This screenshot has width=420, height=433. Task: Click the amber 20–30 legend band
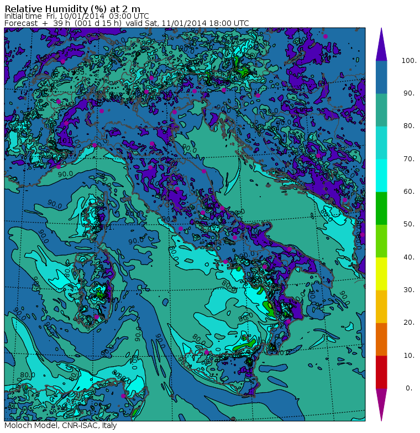[x=381, y=307]
